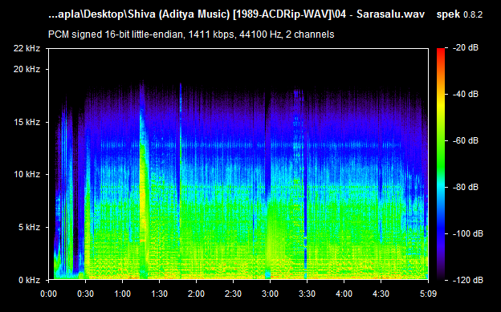This screenshot has width=501, height=312.
Task: Click the spek 0.8.2 version label
Action: [459, 14]
